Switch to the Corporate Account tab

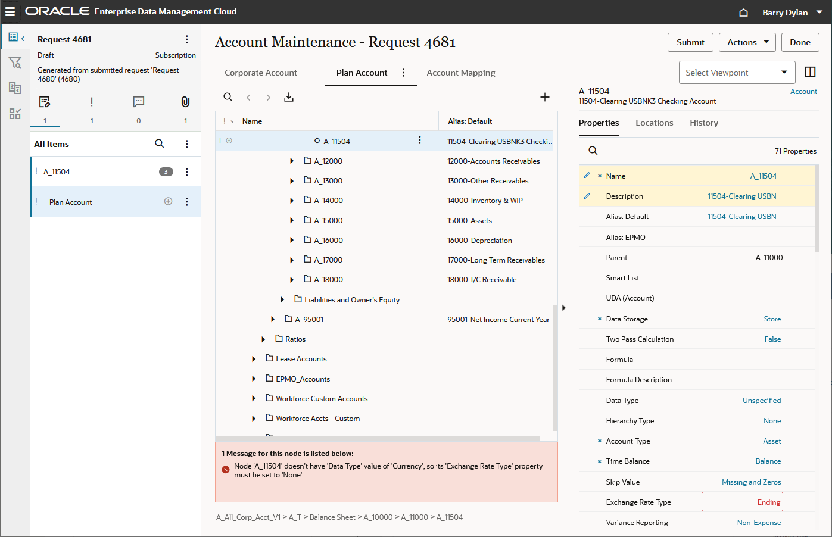pyautogui.click(x=260, y=73)
